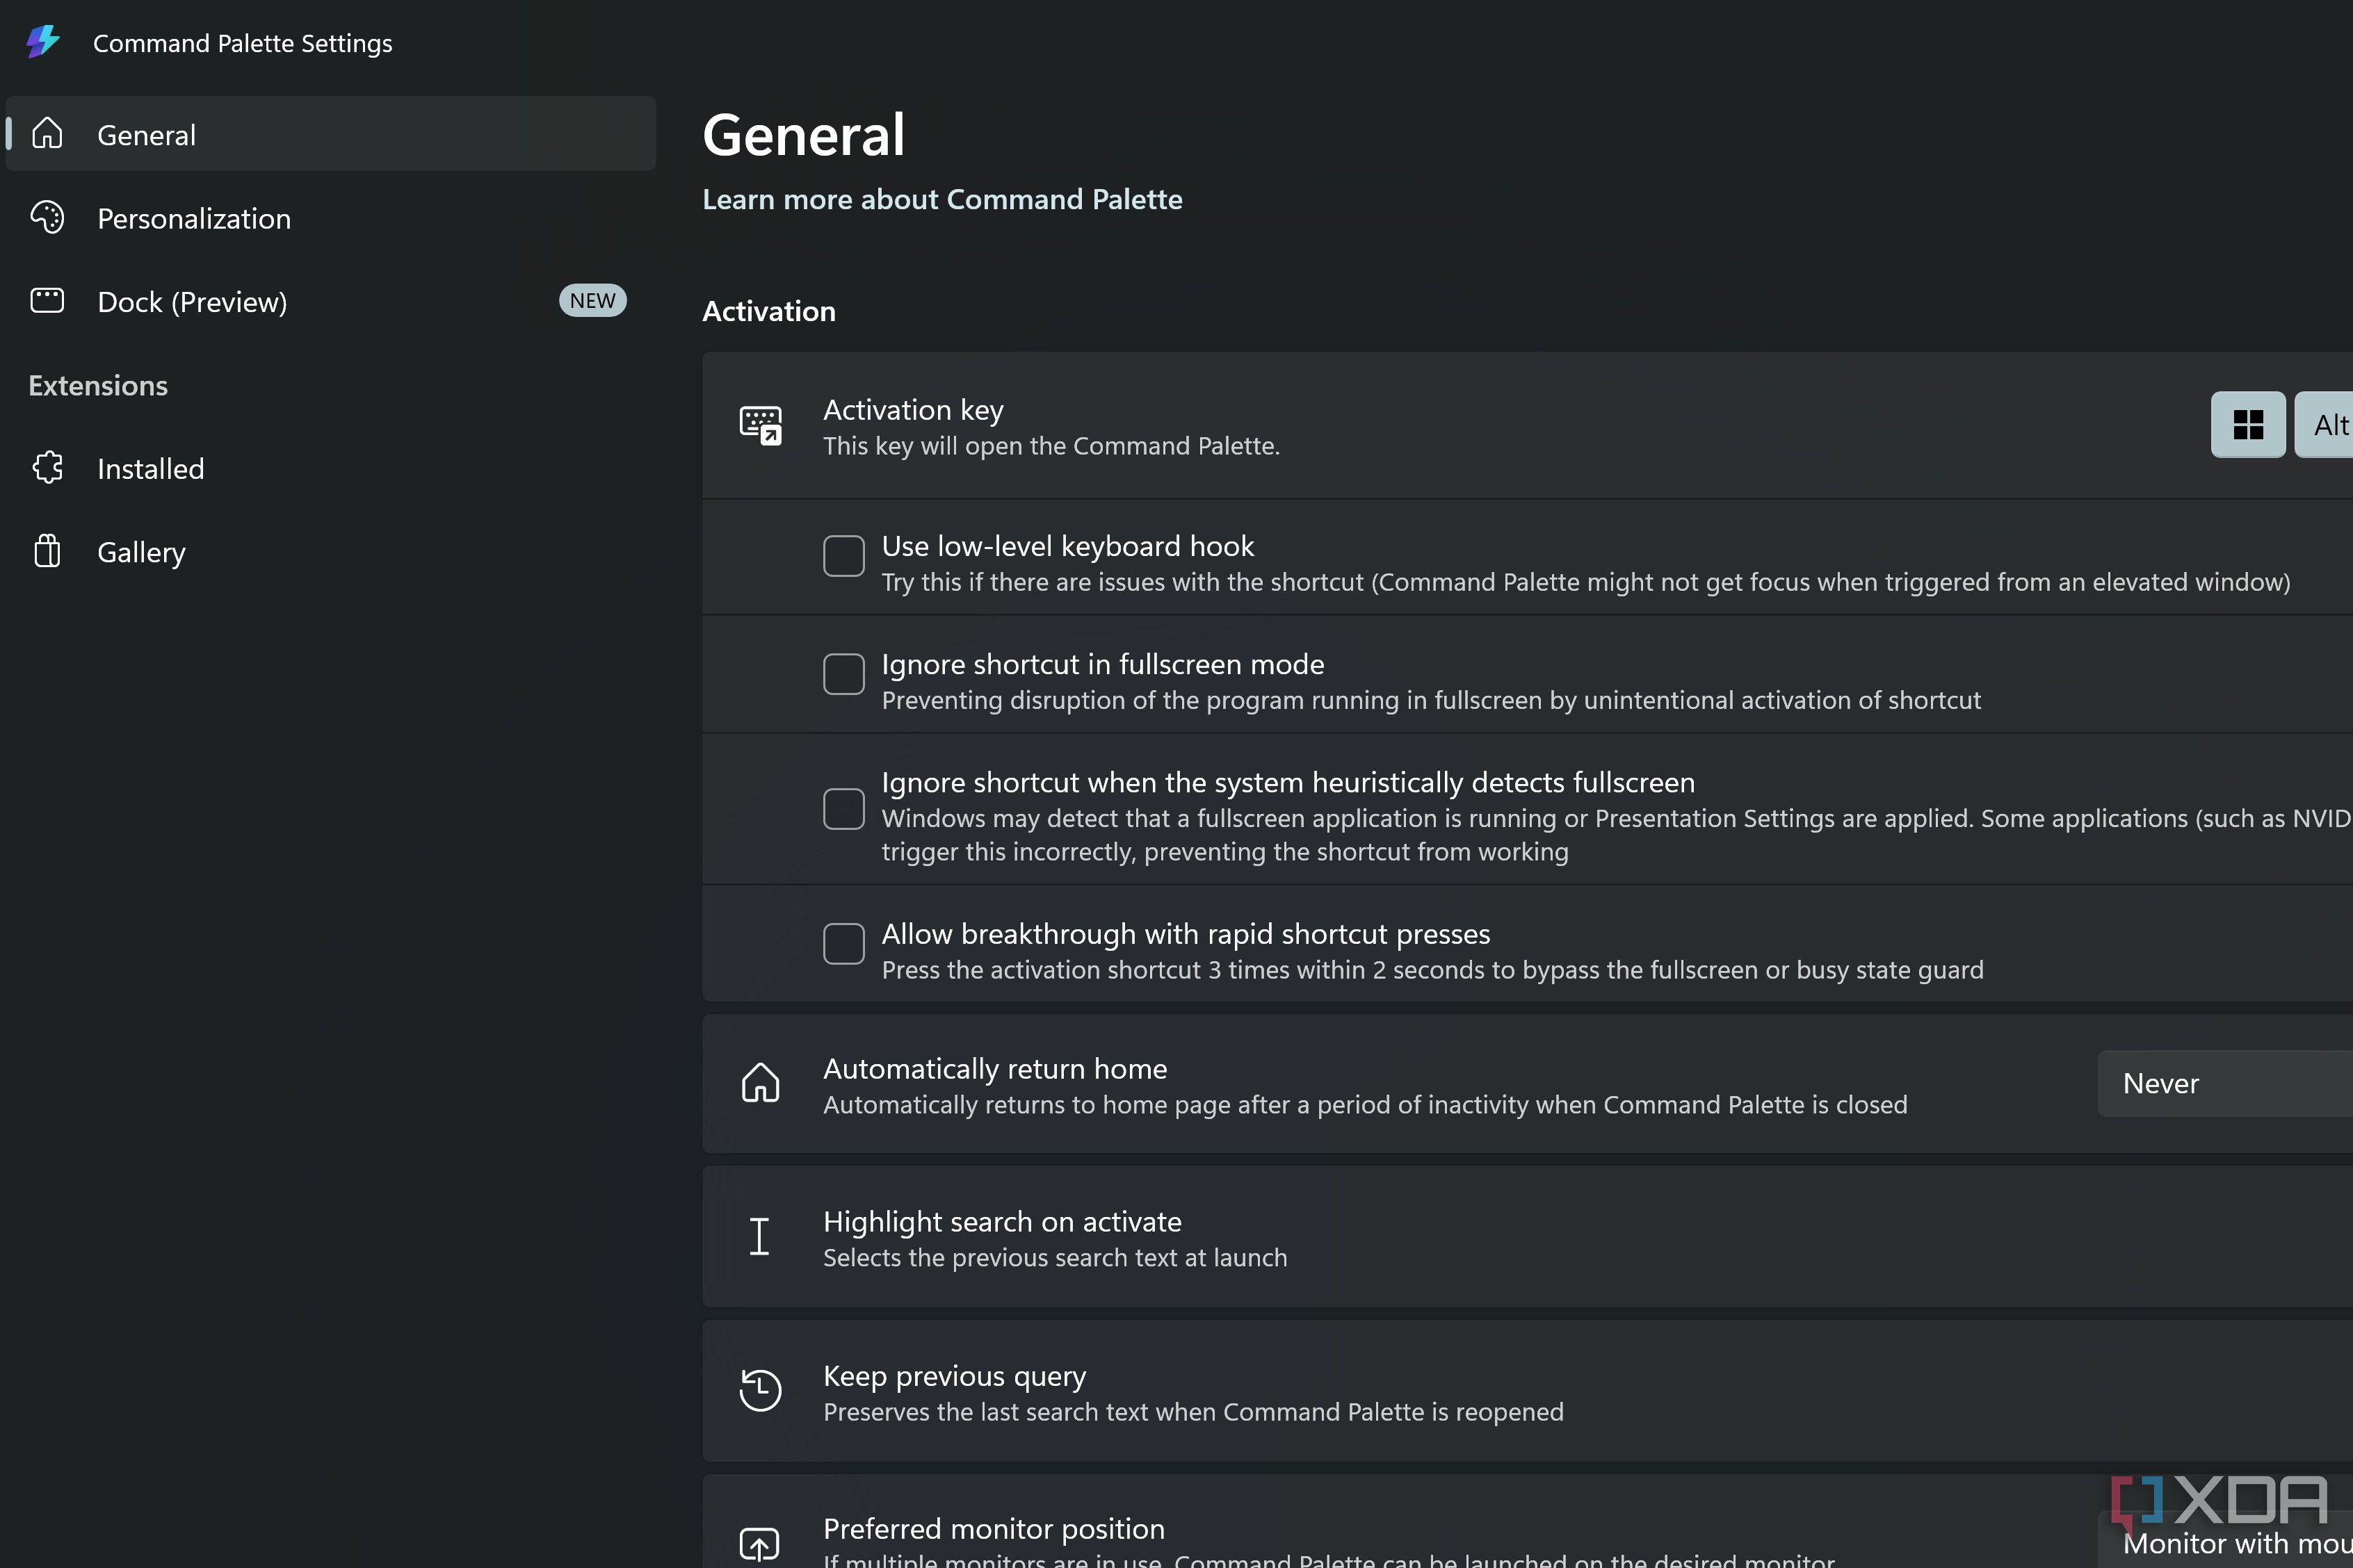Click the Windows key button in activation shortcut
The width and height of the screenshot is (2353, 1568).
2248,425
